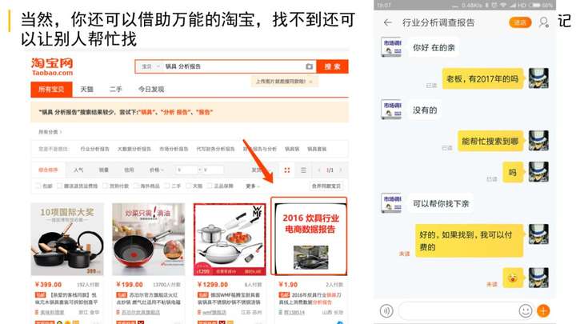Click the orange 搜索 search button
Image resolution: width=576 pixels, height=324 pixels.
point(333,66)
